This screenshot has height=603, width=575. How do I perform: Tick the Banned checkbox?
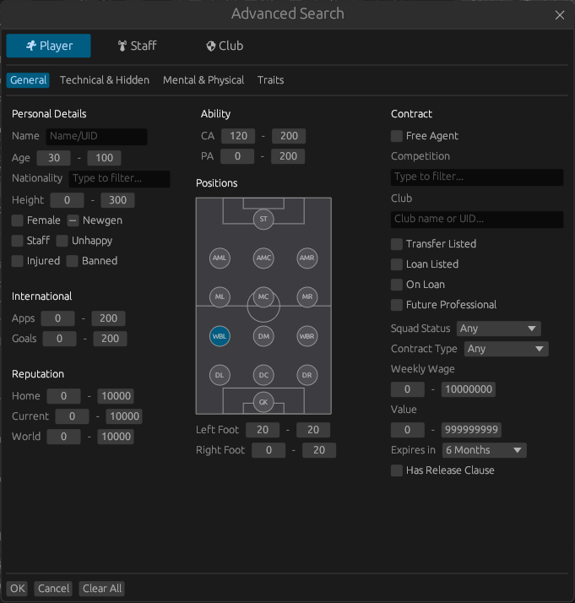tap(72, 261)
